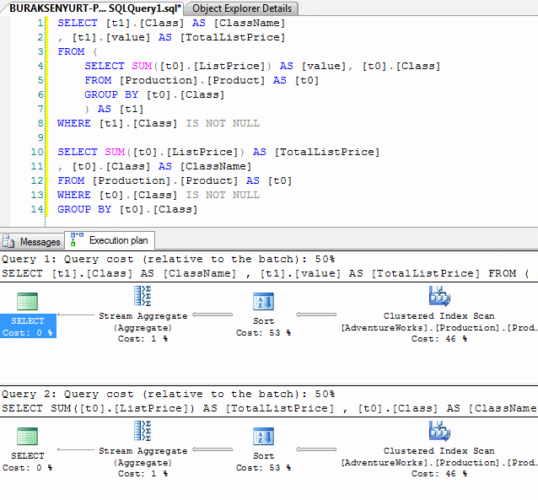Image resolution: width=538 pixels, height=500 pixels.
Task: Switch to the Object Explorer Details tab
Action: click(242, 8)
